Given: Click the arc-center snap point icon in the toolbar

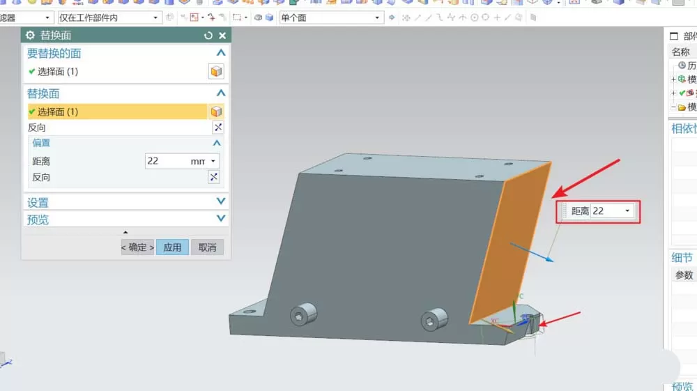Looking at the screenshot, I should coord(474,18).
